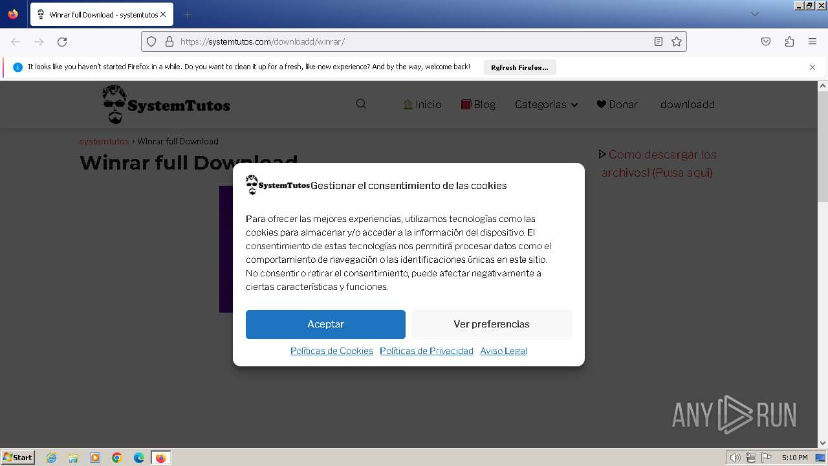This screenshot has height=466, width=828.
Task: Launch Microsoft Edge from taskbar
Action: pos(139,458)
